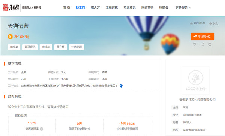This screenshot has width=225, height=136.
Task: Click the 淮南帮 site logo
Action: coord(22,7)
